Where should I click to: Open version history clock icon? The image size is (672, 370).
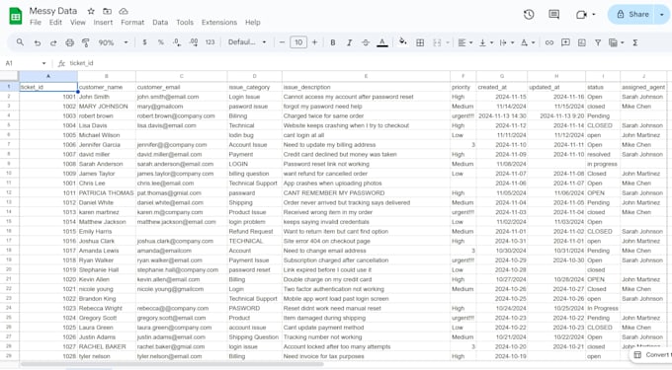point(529,15)
